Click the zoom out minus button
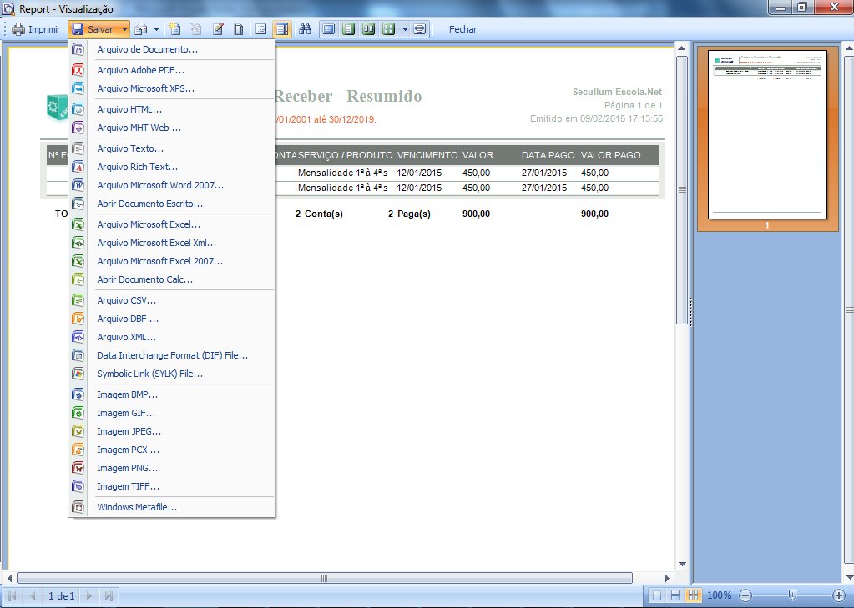 pos(745,595)
